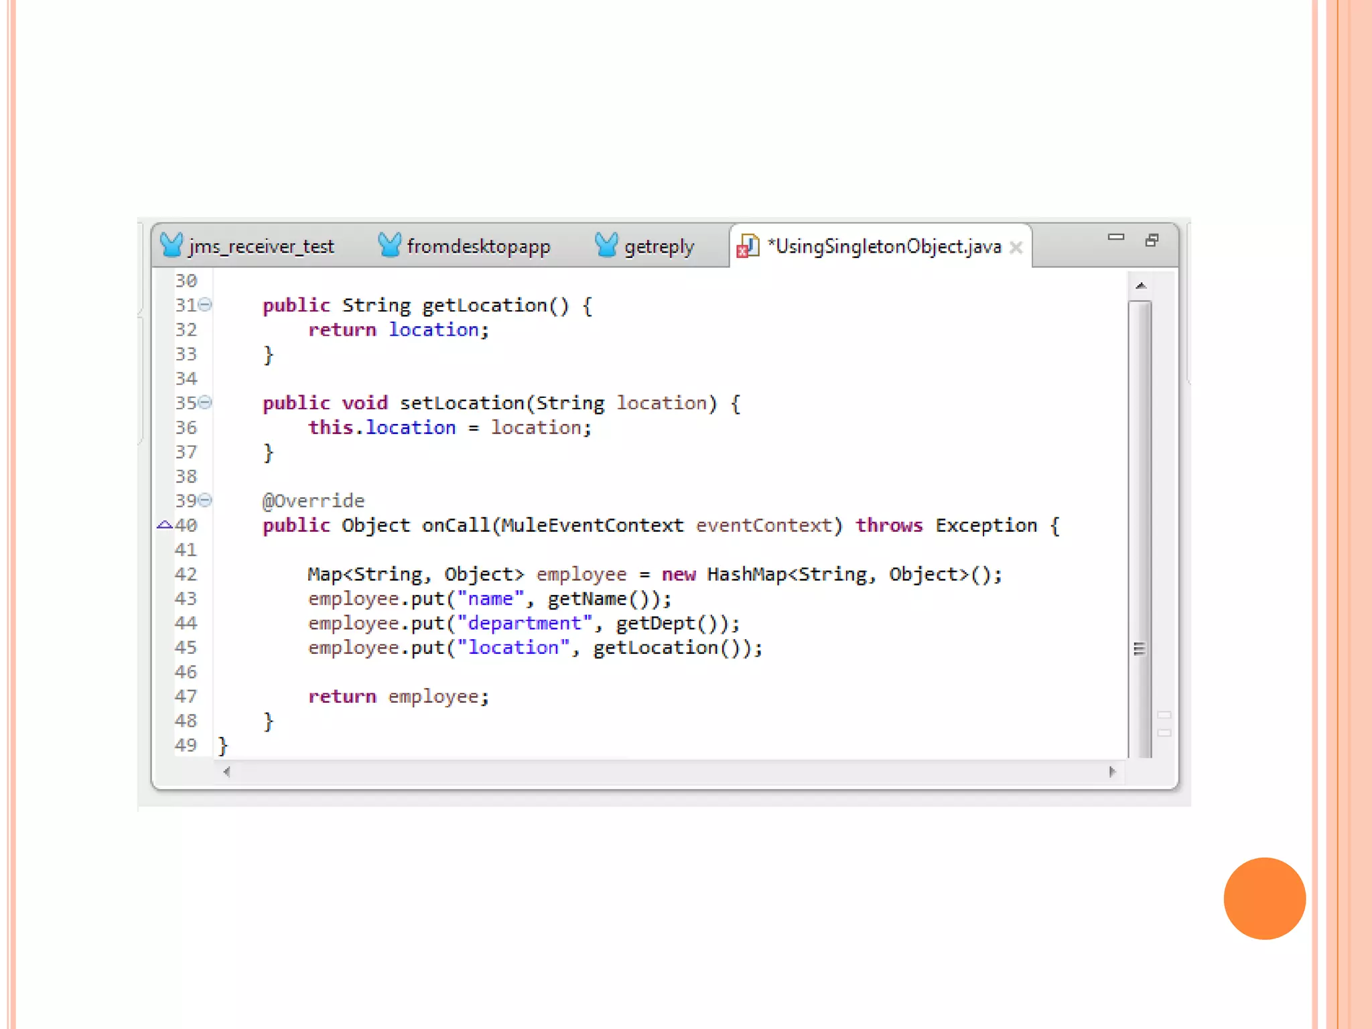Click the jms_receiver_test Mule flow icon
This screenshot has height=1029, width=1372.
click(x=171, y=245)
